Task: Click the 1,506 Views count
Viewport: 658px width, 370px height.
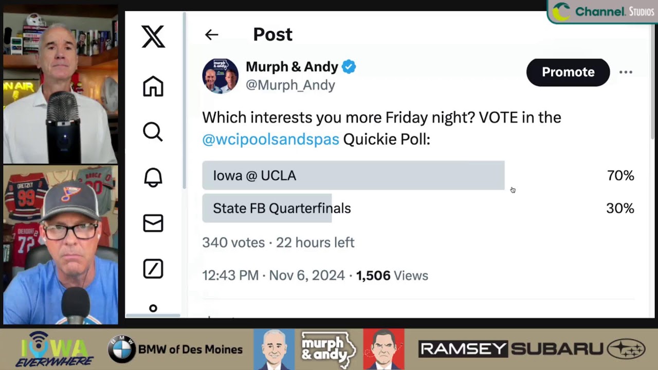Action: pos(392,275)
